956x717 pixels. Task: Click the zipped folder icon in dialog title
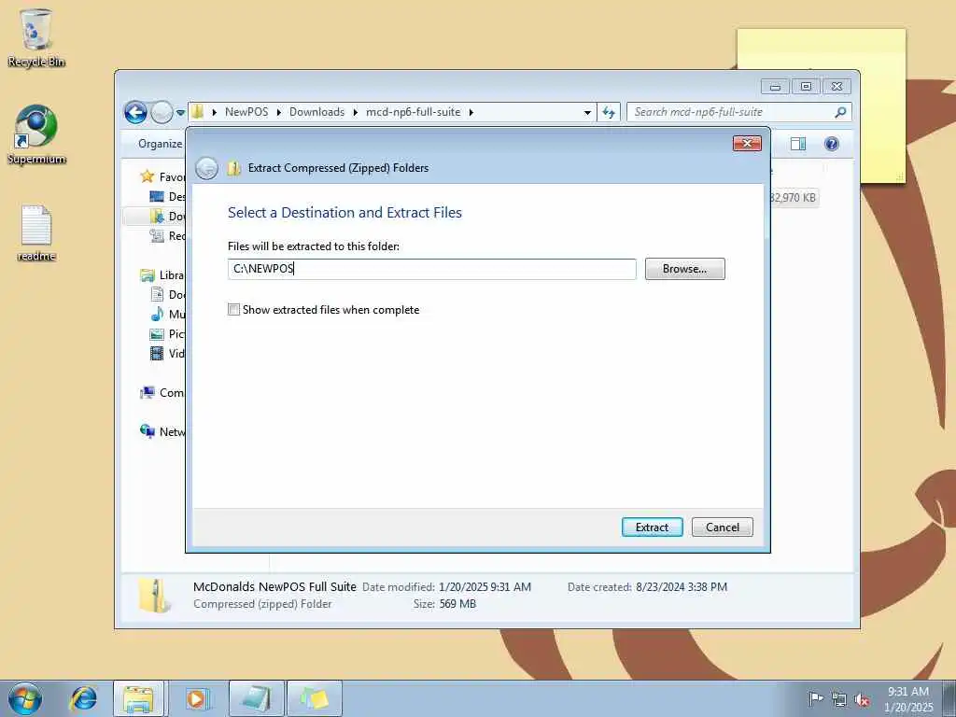pos(234,168)
